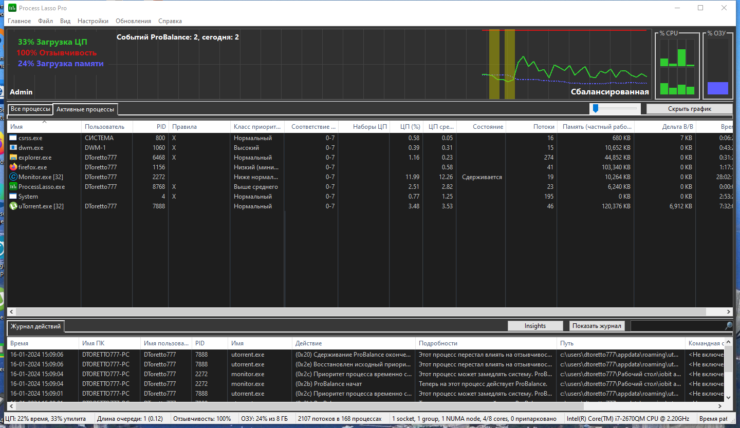Screen dimensions: 740x428
Task: Click the Скрыть график button
Action: pos(689,109)
